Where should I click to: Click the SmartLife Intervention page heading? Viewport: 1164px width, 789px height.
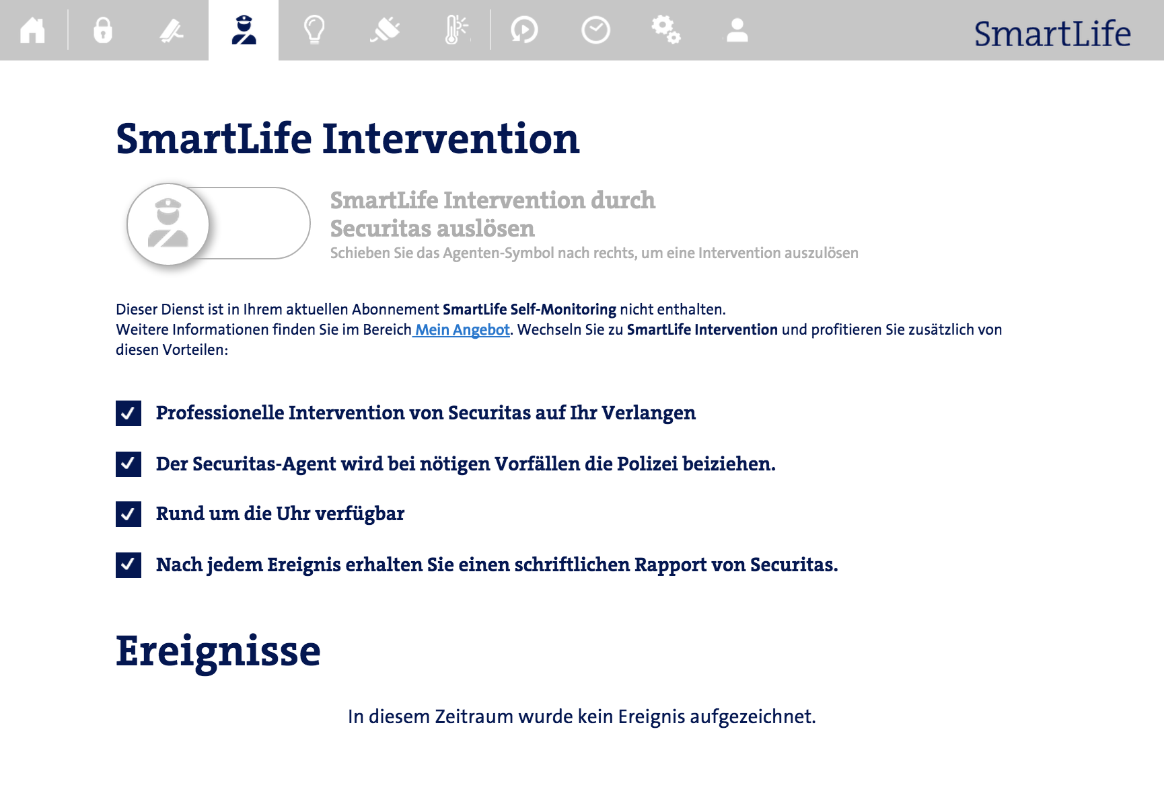pos(348,138)
